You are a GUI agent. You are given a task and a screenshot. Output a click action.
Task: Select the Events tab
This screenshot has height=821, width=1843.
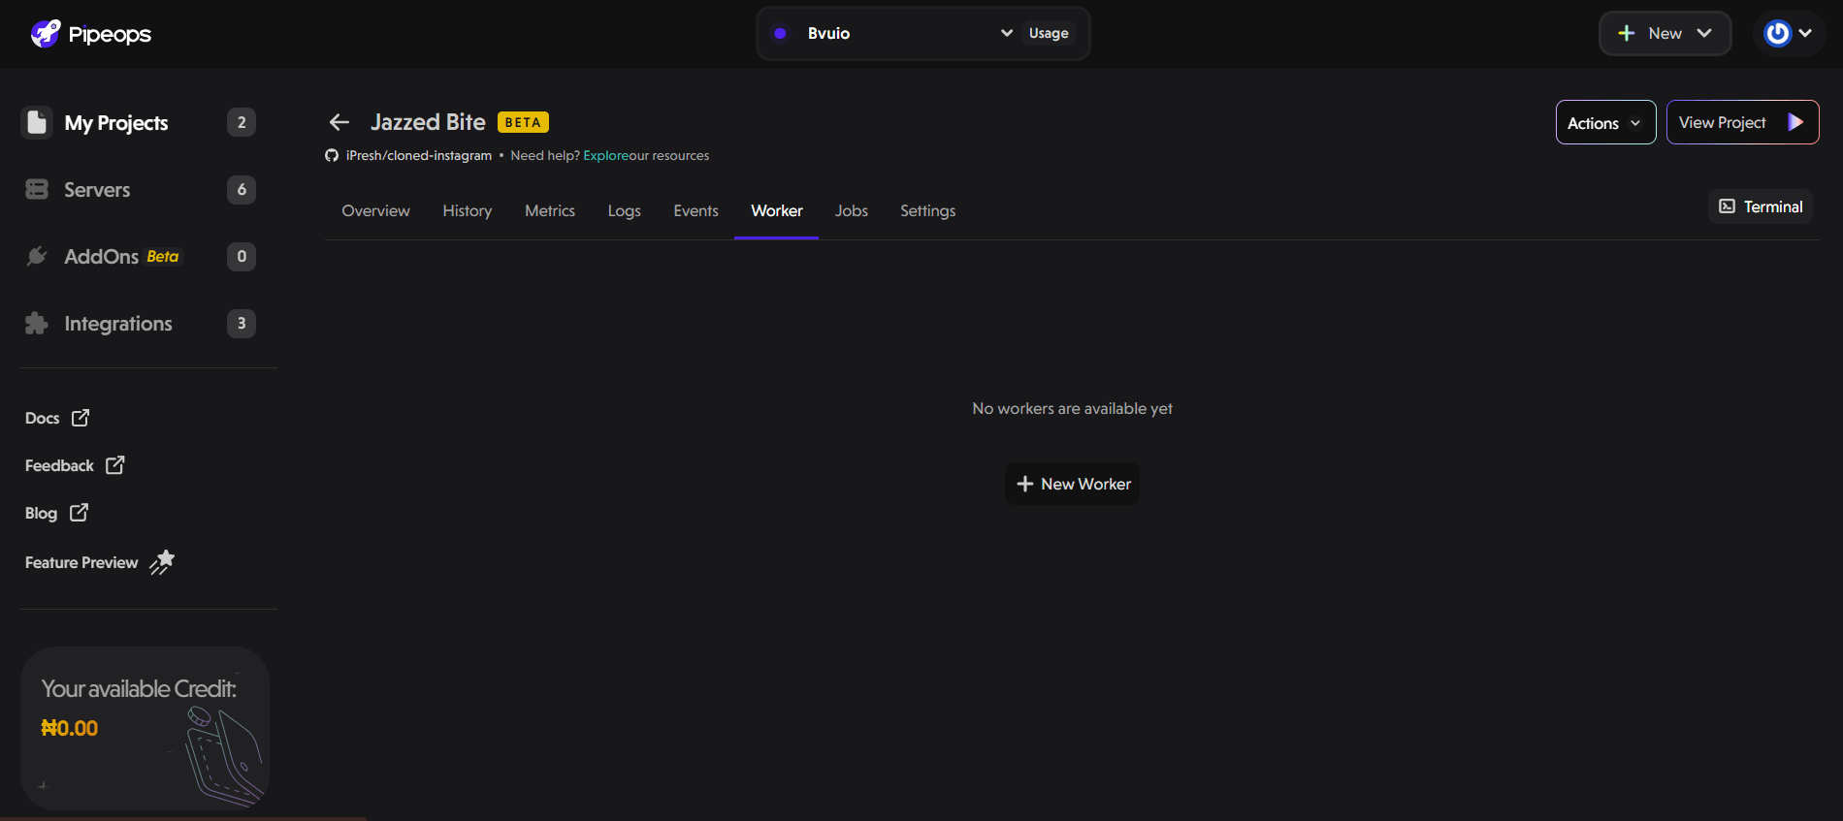[x=696, y=210]
